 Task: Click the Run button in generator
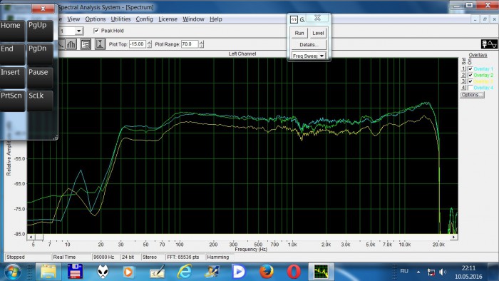[x=299, y=33]
